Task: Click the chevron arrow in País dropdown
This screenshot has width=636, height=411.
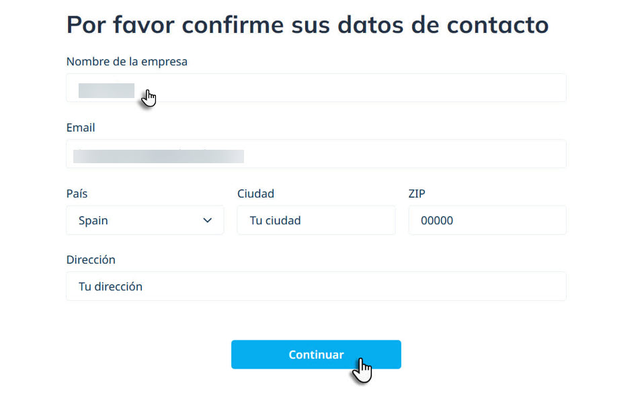Action: pos(207,220)
